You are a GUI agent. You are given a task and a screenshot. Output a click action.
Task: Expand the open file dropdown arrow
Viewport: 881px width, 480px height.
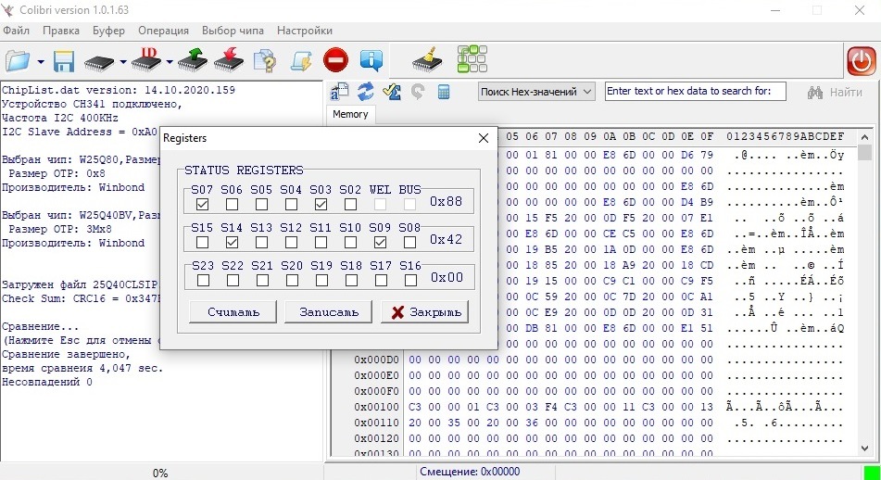pos(41,62)
